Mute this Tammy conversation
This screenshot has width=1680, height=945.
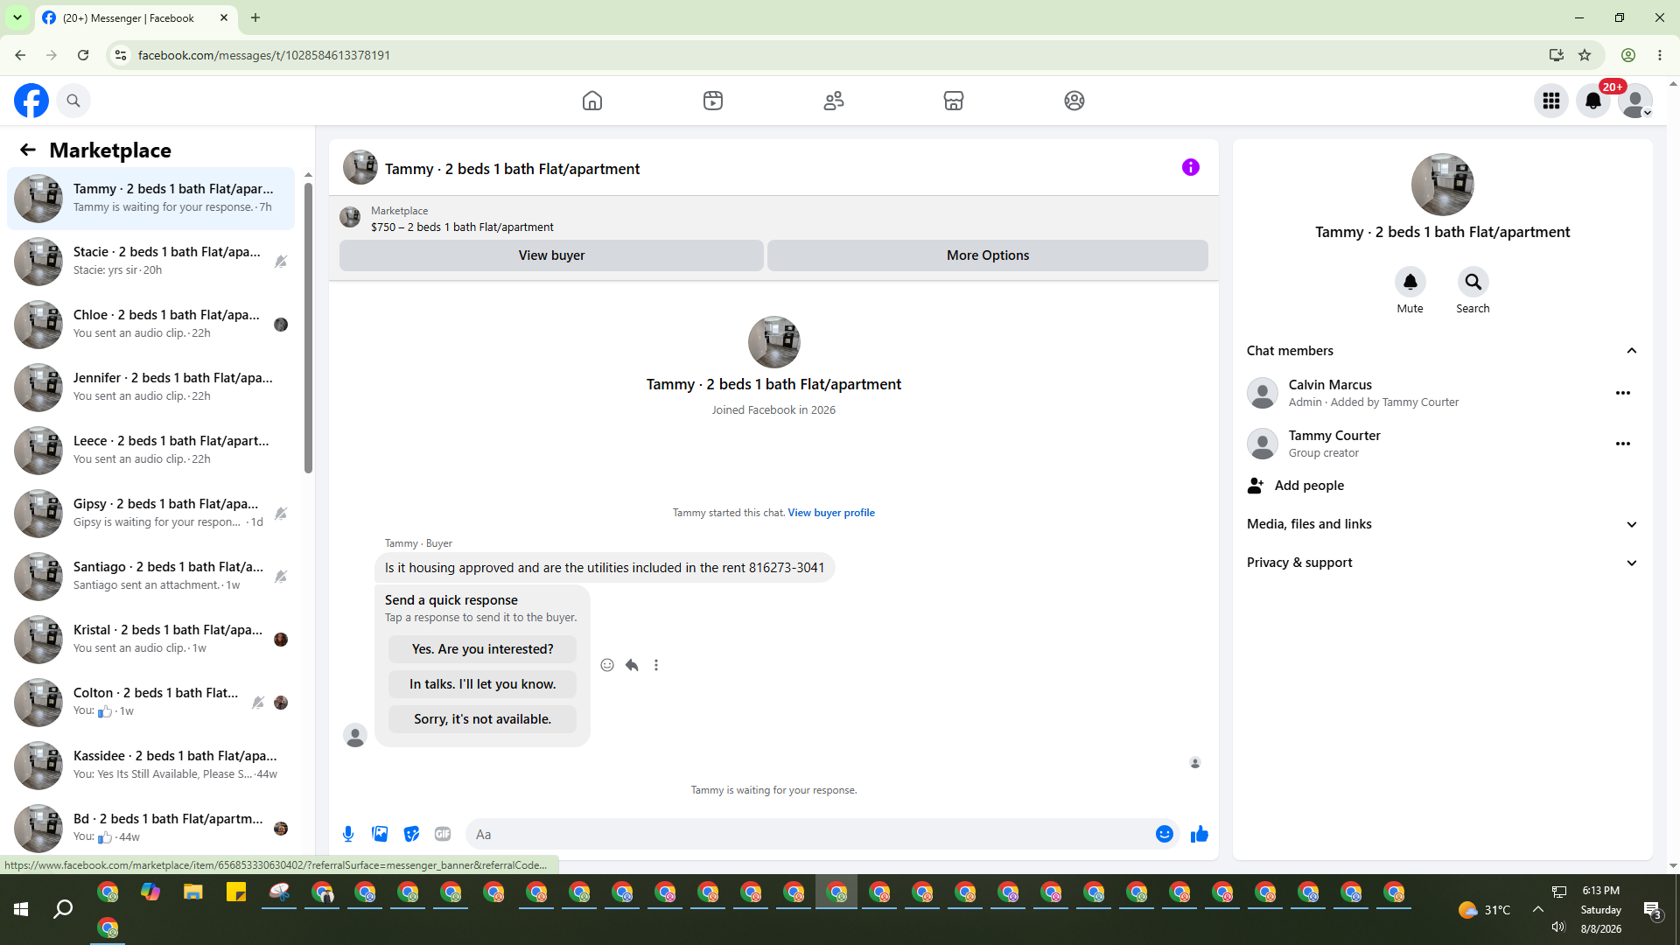pos(1410,282)
